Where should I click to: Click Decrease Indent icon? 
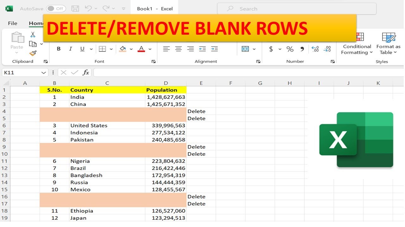[202, 49]
